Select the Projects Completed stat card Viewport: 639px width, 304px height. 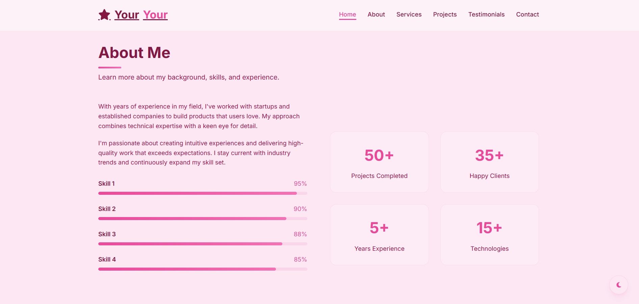click(x=379, y=162)
